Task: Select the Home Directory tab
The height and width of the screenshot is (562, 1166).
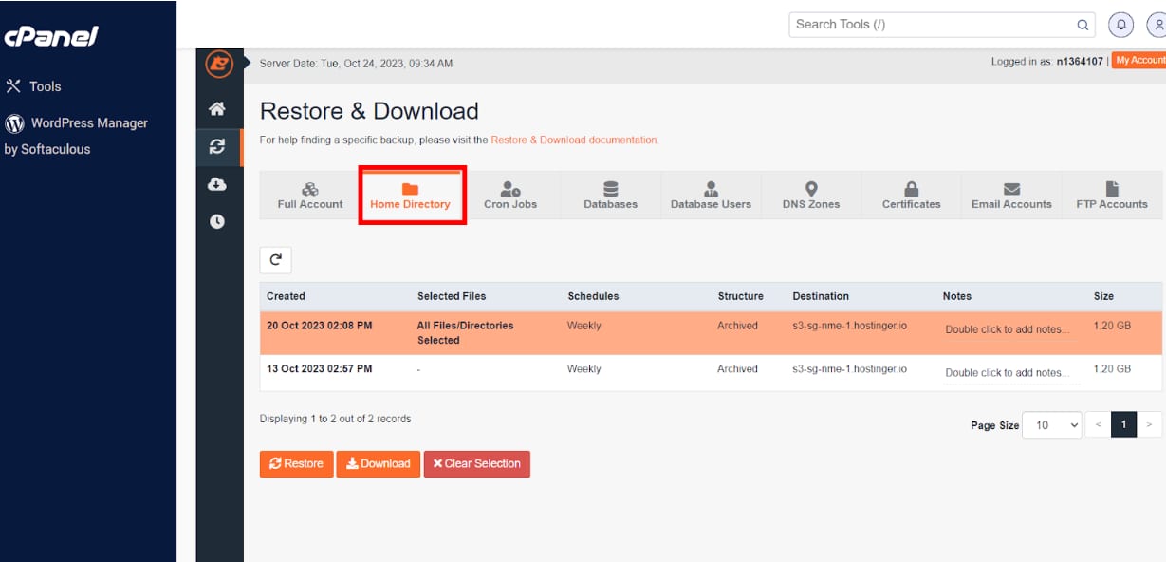Action: pyautogui.click(x=410, y=196)
